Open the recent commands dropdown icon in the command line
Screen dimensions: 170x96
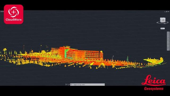[x=71, y=85]
